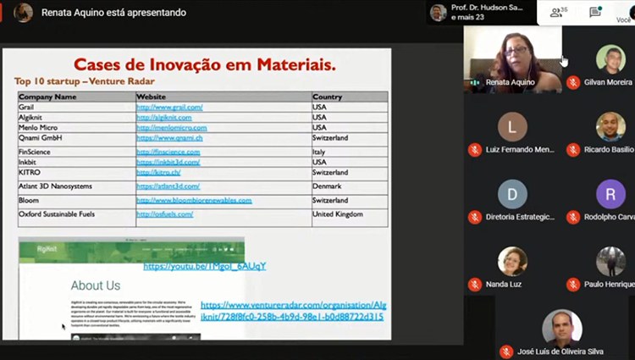635x360 pixels.
Task: Select Rodolpho's purple 'R' avatar
Action: (x=610, y=194)
